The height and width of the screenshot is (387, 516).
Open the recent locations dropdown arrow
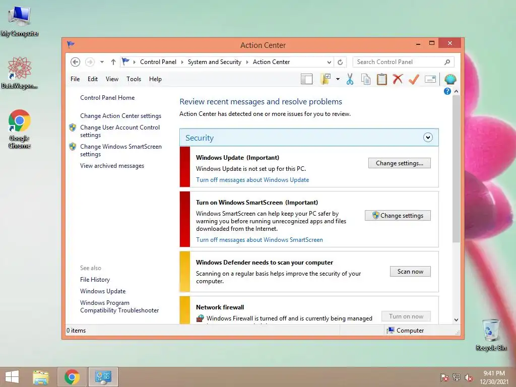(x=102, y=62)
